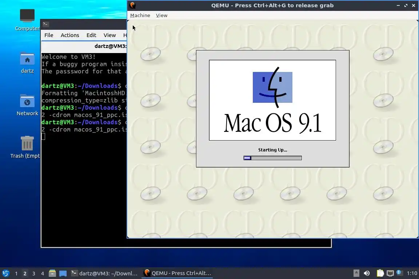The height and width of the screenshot is (279, 419).
Task: Open the Machine menu in QEMU
Action: 140,16
